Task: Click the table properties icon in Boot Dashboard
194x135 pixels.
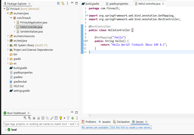Action: pyautogui.click(x=56, y=118)
